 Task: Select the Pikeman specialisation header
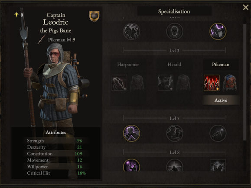coord(221,65)
